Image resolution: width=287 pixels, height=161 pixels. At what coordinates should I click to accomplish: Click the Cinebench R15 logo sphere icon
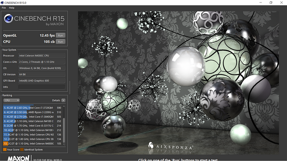pyautogui.click(x=8, y=19)
